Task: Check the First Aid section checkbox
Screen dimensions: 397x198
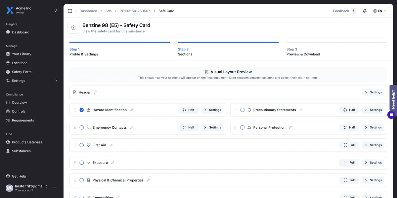Action: pos(81,145)
